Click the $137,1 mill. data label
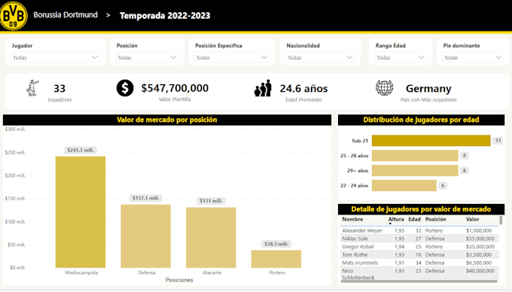 (x=145, y=198)
